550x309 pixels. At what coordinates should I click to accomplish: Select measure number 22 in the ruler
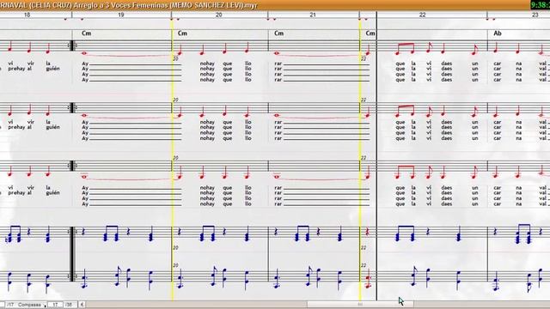[422, 15]
